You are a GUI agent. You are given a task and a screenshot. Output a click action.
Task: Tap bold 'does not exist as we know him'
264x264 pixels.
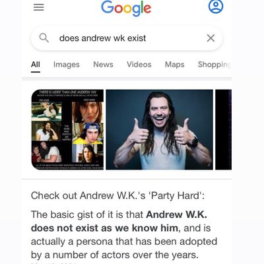coord(104,228)
